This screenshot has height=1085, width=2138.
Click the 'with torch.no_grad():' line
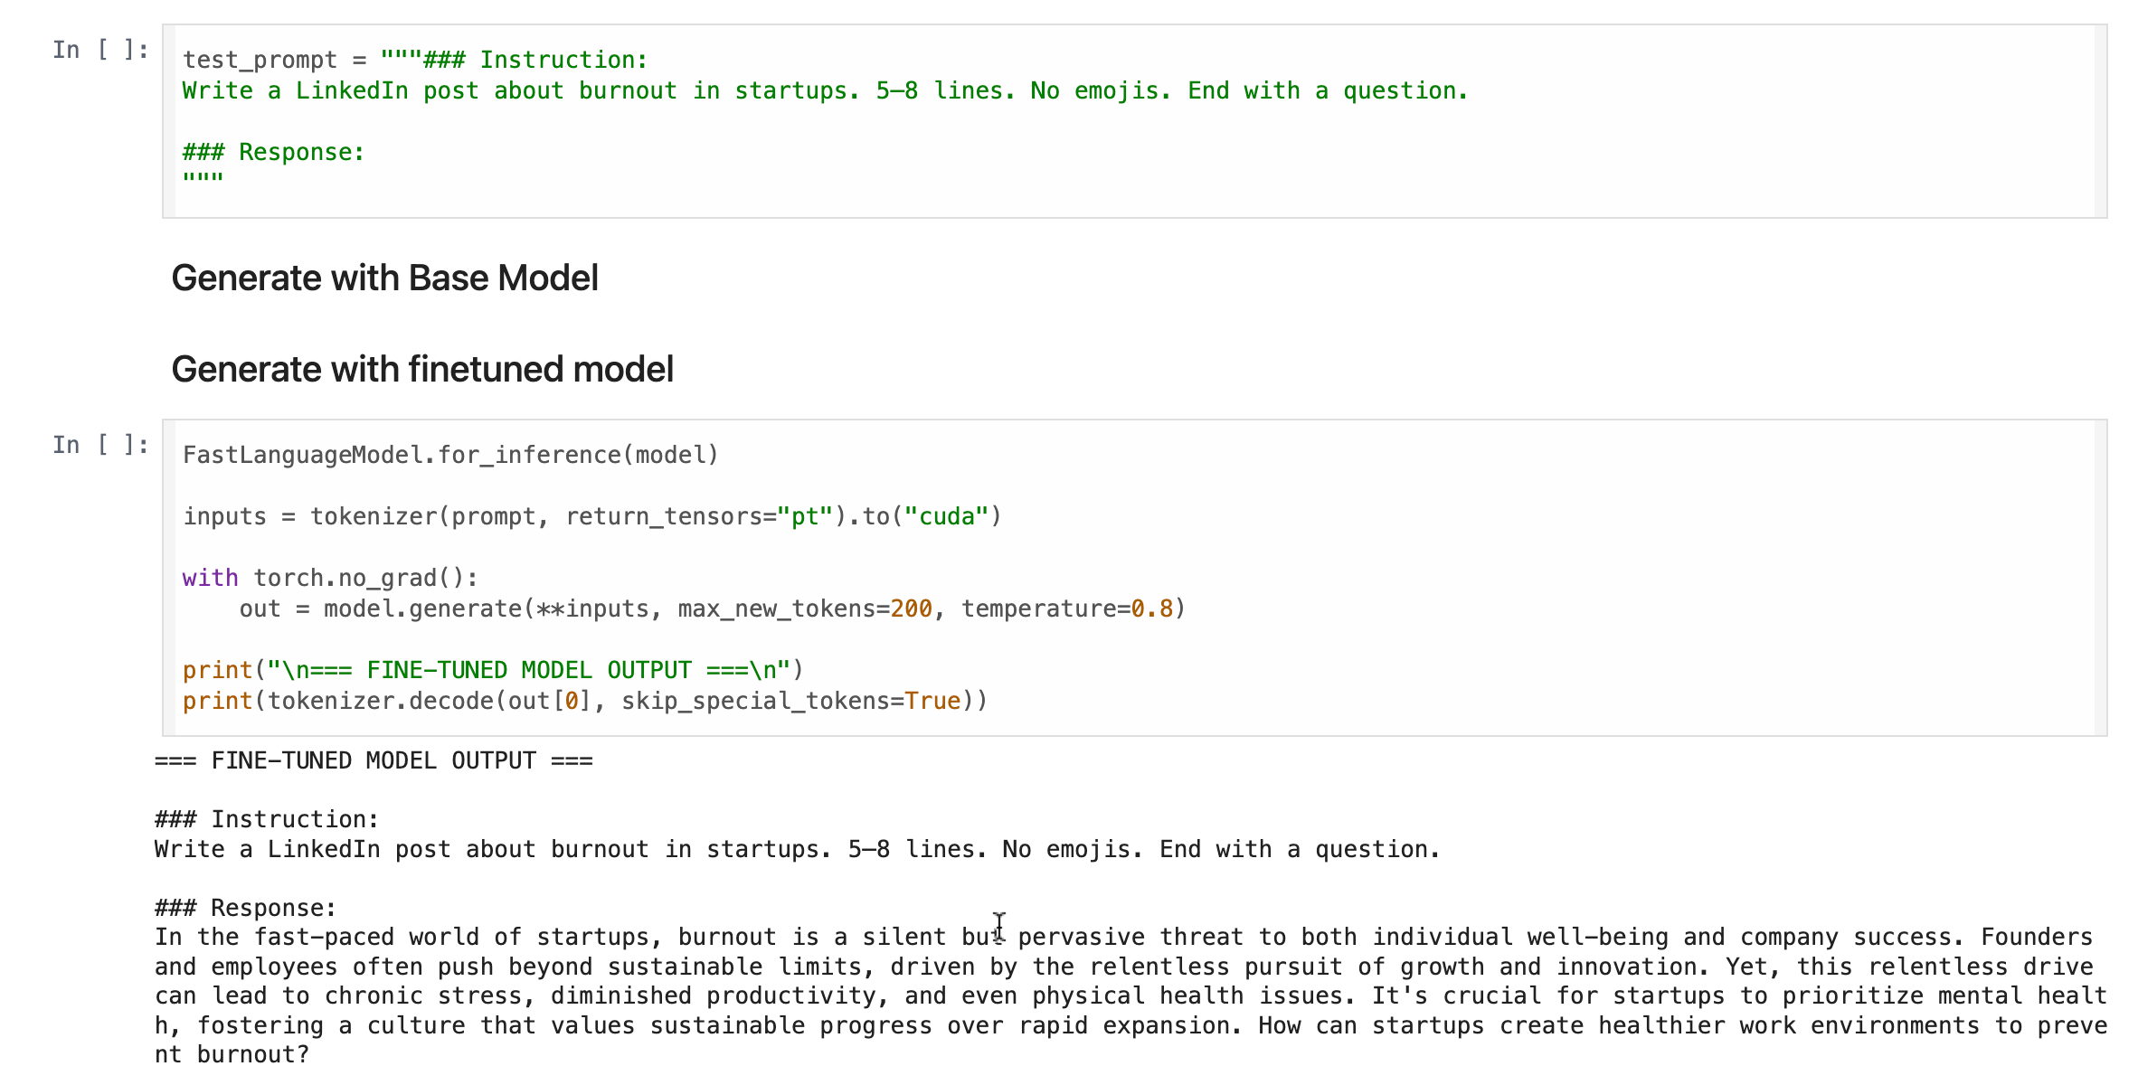click(330, 578)
